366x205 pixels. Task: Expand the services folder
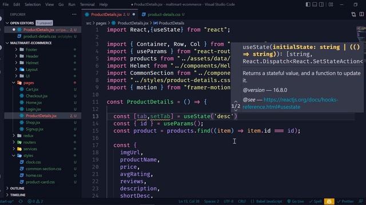click(30, 149)
